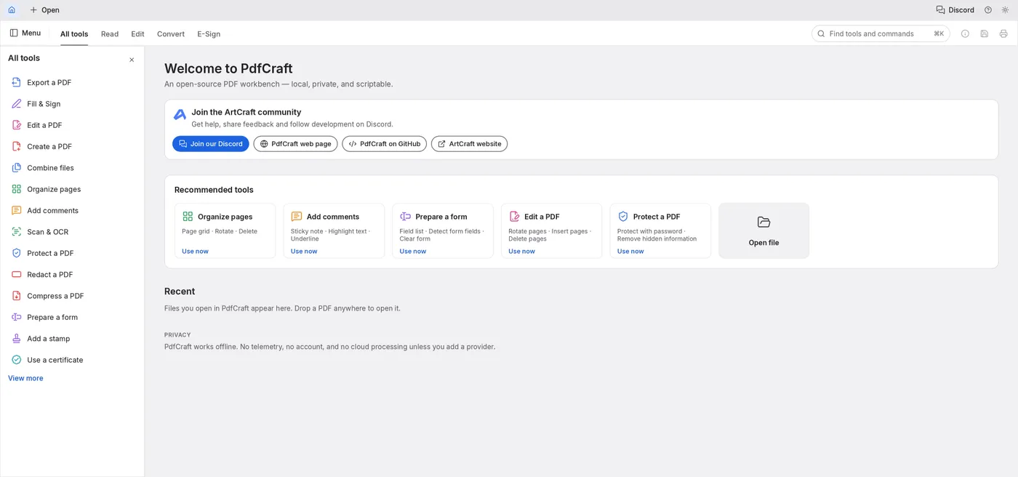The image size is (1018, 477).
Task: Select Fill & Sign icon in sidebar
Action: tap(17, 104)
